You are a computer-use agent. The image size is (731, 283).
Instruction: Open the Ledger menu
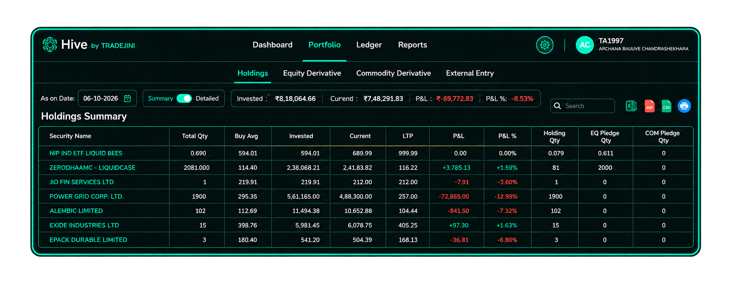click(x=369, y=45)
